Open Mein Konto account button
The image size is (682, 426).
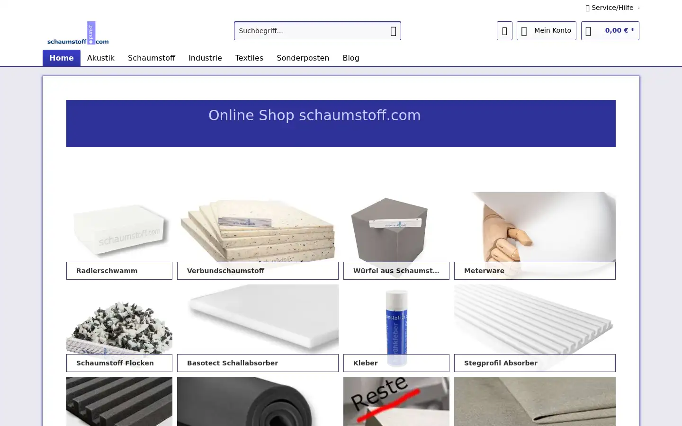[546, 31]
